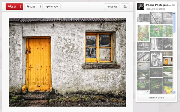This screenshot has width=180, height=112.
Task: Open the gray porch scene thumbnail
Action: tap(143, 18)
